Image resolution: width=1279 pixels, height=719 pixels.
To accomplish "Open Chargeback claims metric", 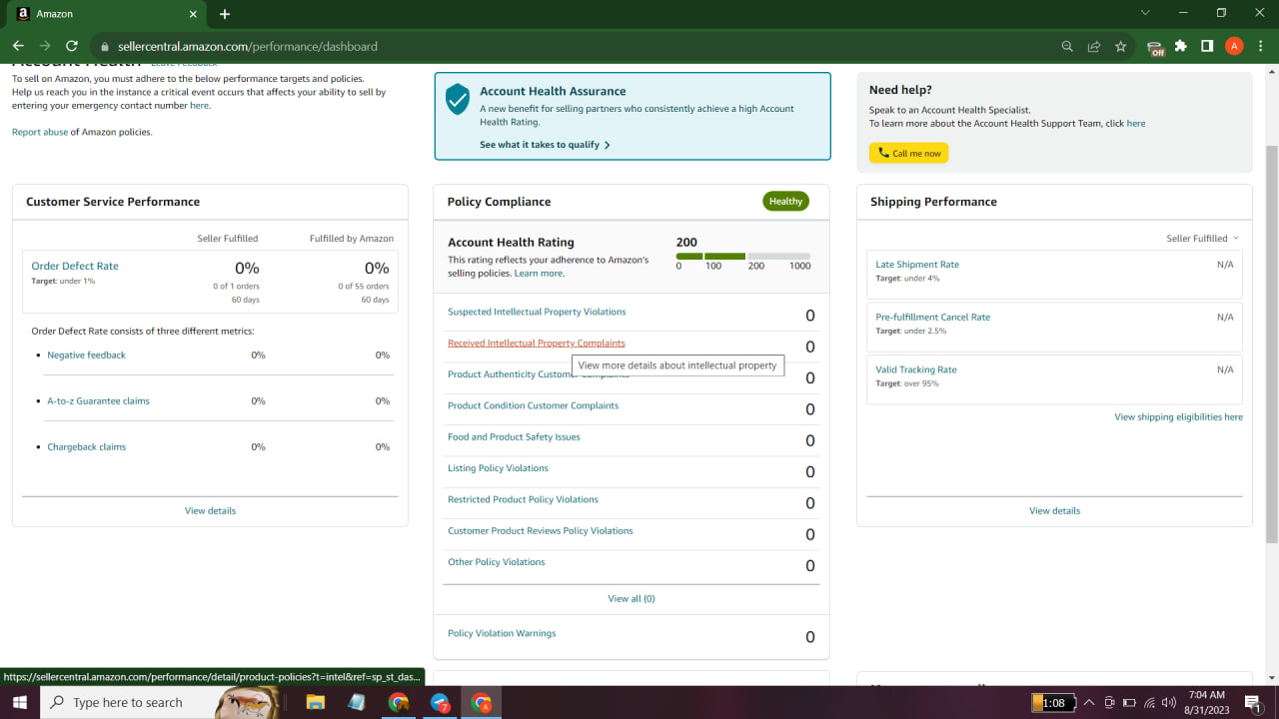I will click(86, 447).
